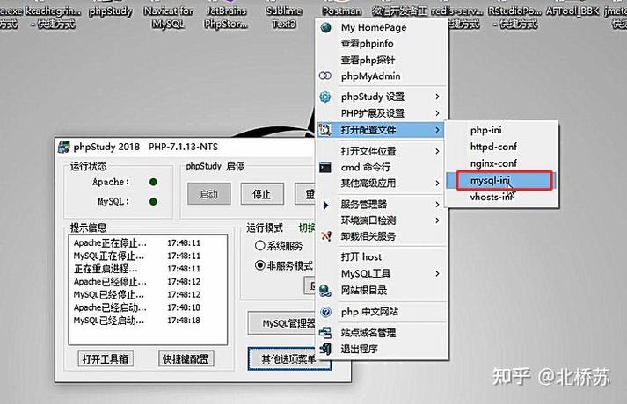This screenshot has width=627, height=404.
Task: Select log line "Apache正在停止"
Action: point(137,242)
